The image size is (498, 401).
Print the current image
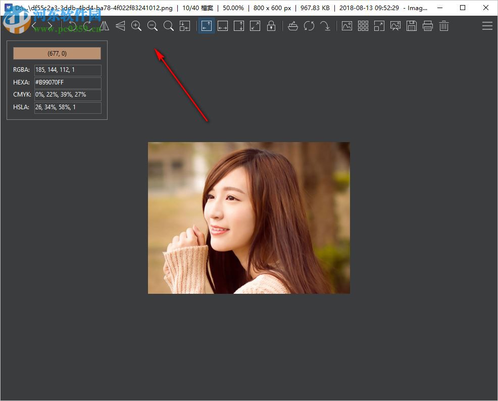[428, 26]
